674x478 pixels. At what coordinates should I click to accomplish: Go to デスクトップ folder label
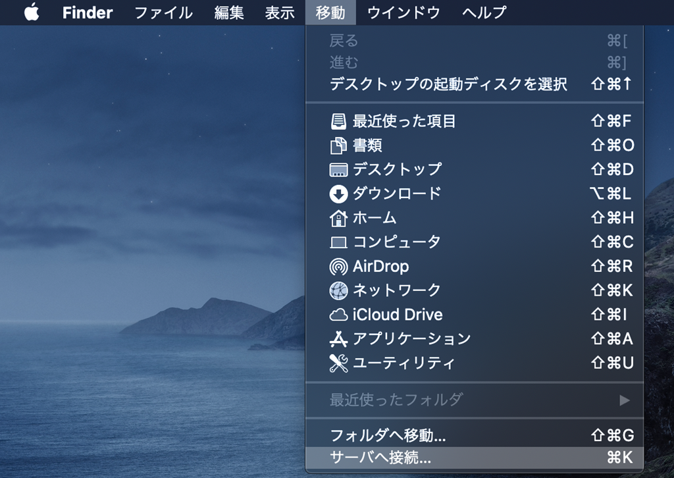click(x=397, y=169)
